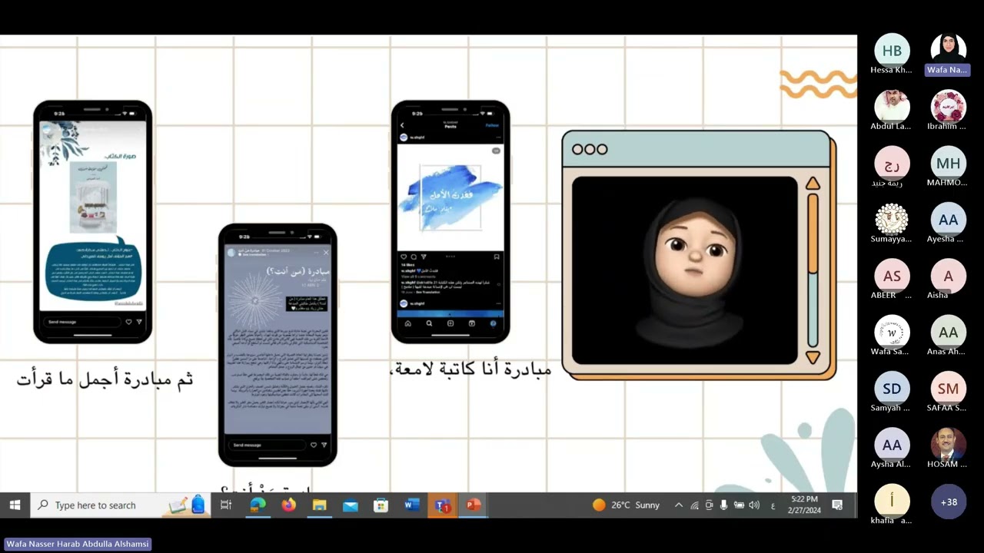The image size is (984, 553).
Task: Click the Instagram post phone mockup
Action: [450, 222]
